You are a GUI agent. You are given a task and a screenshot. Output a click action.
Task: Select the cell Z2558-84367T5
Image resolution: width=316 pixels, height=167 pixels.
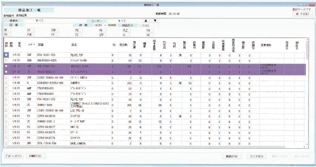point(53,138)
